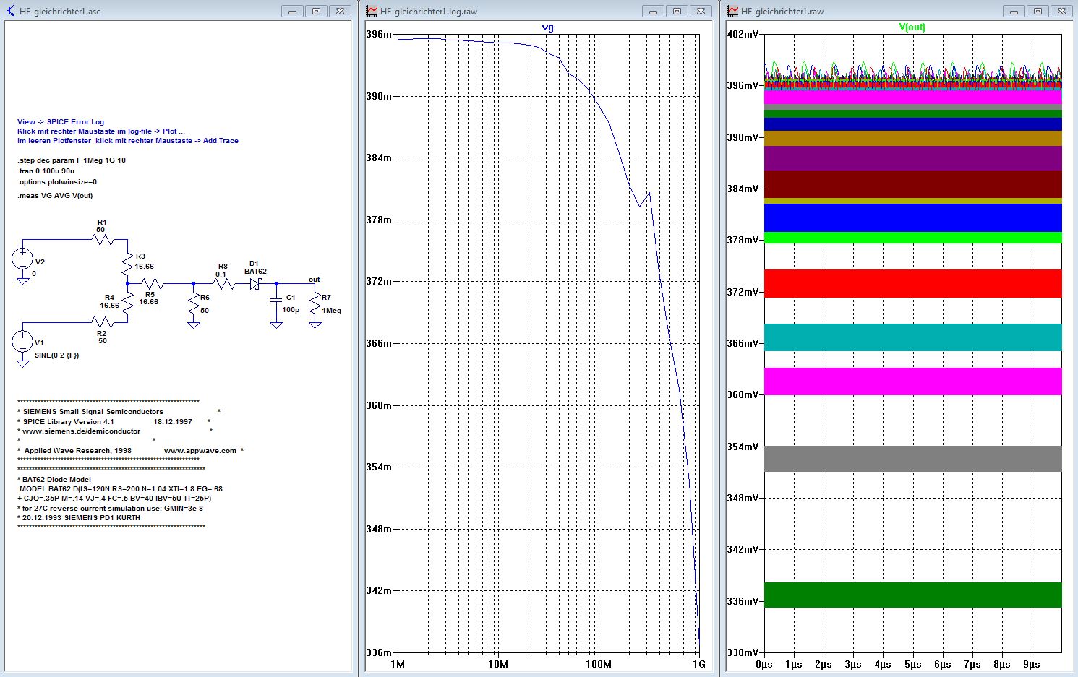1078x677 pixels.
Task: Minimize the HF-gleichrichter1.asc schematic window
Action: [292, 12]
